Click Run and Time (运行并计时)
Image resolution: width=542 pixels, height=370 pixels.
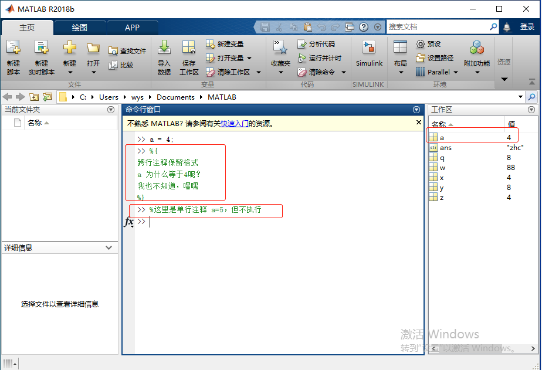pyautogui.click(x=319, y=58)
